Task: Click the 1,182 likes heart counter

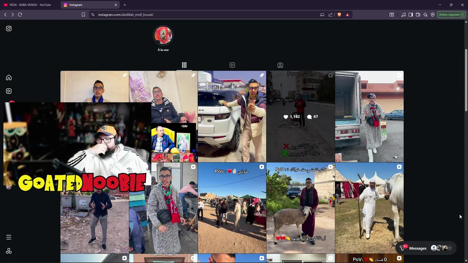Action: [291, 117]
